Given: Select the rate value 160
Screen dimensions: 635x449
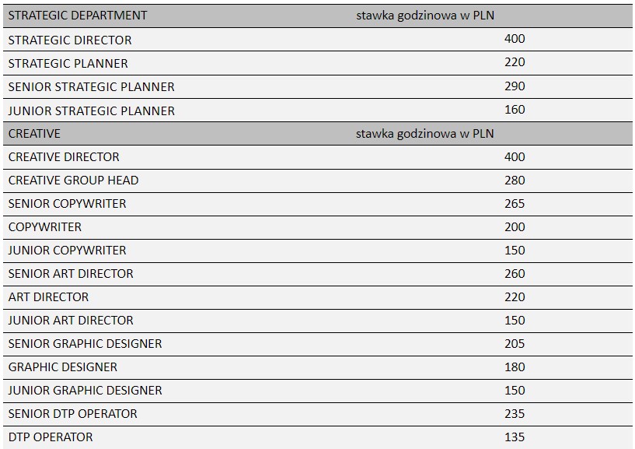Looking at the screenshot, I should [515, 109].
